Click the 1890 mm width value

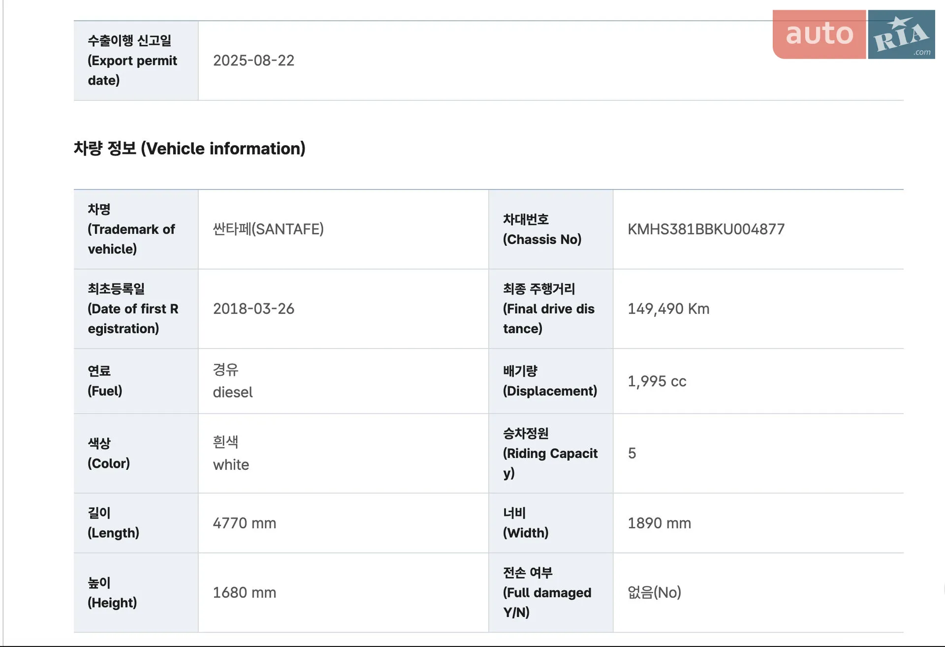pyautogui.click(x=659, y=523)
